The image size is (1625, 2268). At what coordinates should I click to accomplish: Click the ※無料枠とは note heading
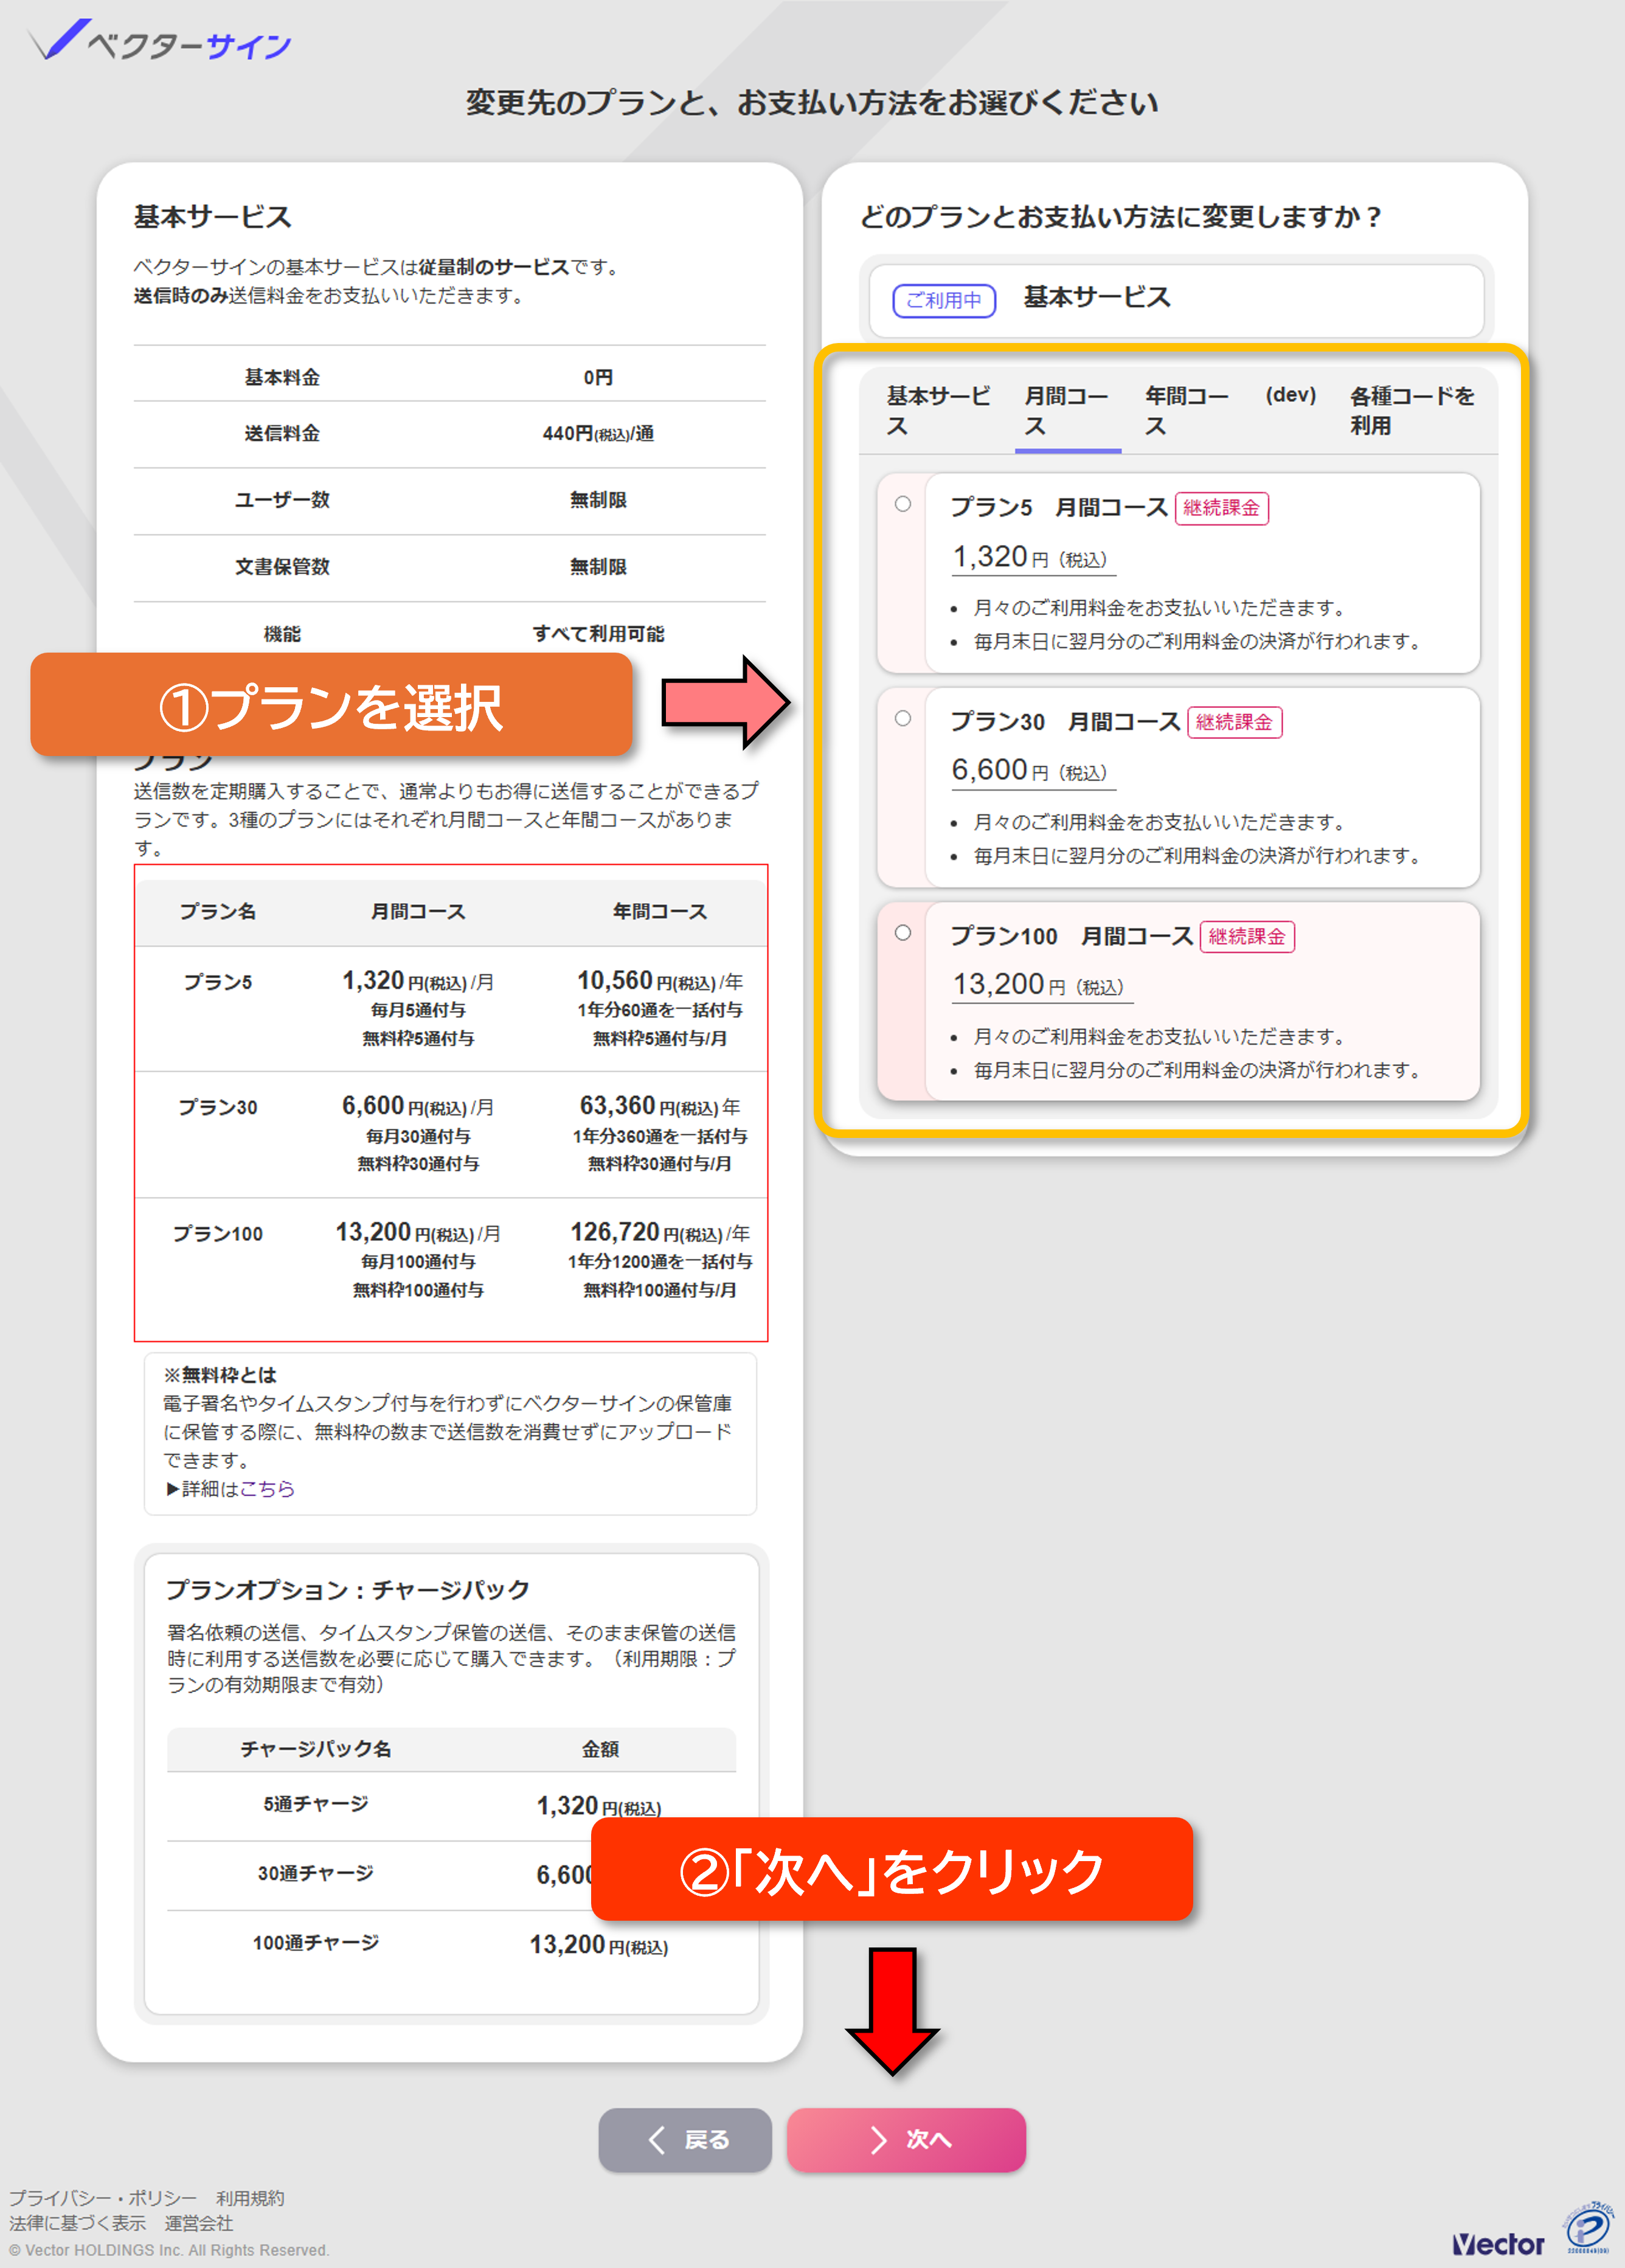tap(220, 1375)
